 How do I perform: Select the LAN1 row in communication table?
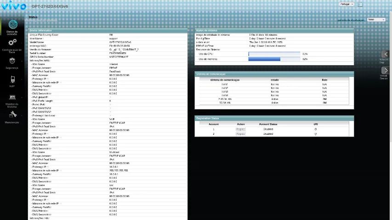[x=274, y=84]
